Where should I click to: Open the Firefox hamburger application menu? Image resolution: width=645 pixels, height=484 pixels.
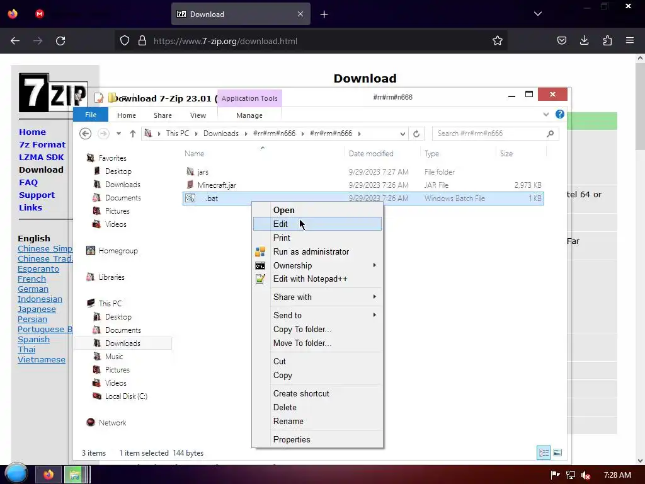click(630, 41)
